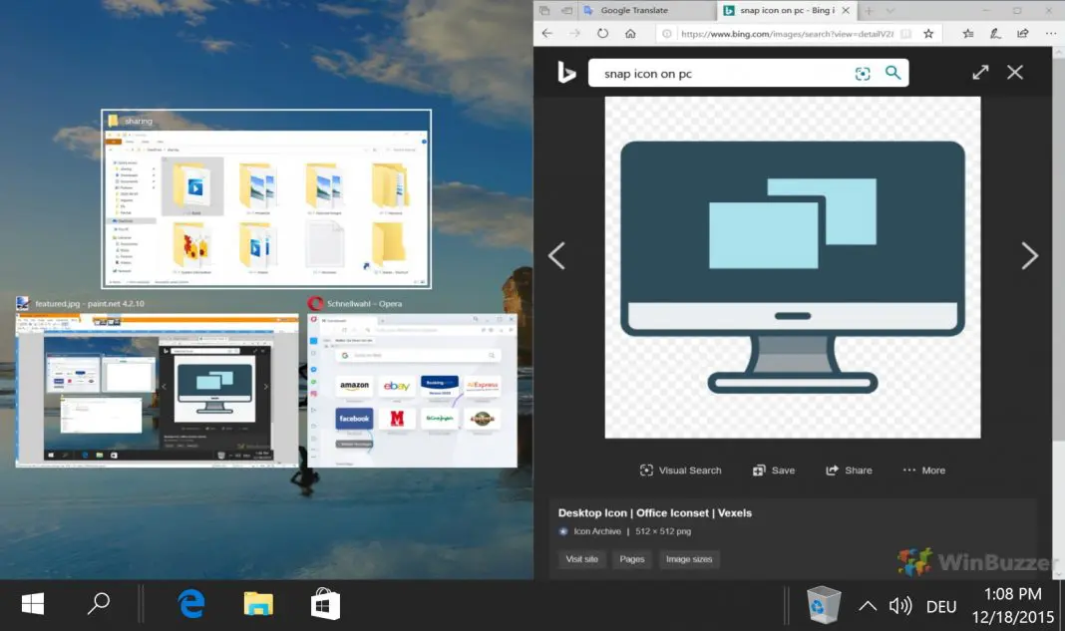
Task: Set these tabs aside
Action: pos(566,10)
